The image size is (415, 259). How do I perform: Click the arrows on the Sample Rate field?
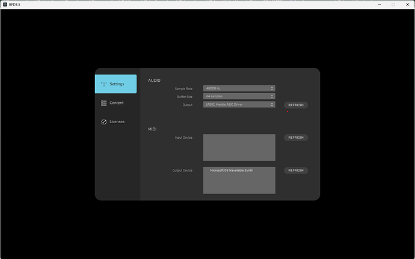point(272,88)
